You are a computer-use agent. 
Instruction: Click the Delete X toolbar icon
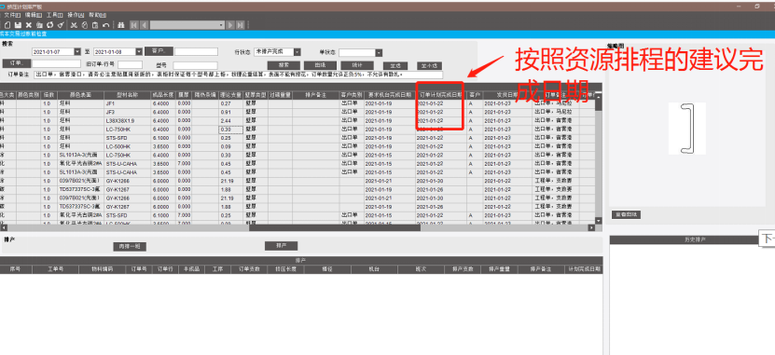29,25
